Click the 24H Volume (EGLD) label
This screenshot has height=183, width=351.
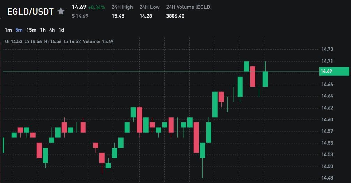189,7
